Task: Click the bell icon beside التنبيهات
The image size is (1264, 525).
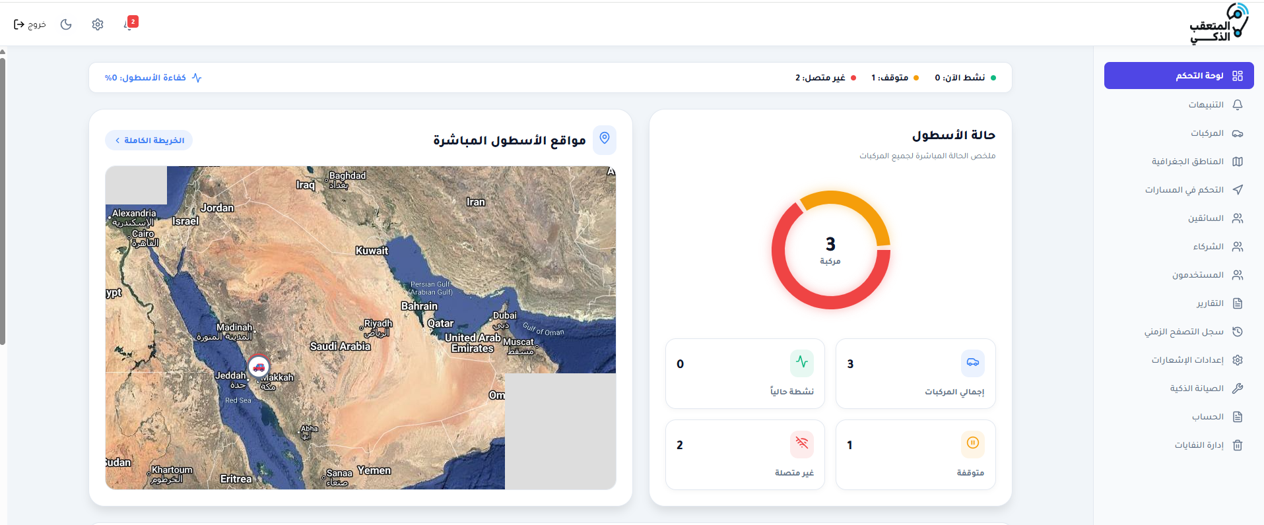Action: (1238, 105)
